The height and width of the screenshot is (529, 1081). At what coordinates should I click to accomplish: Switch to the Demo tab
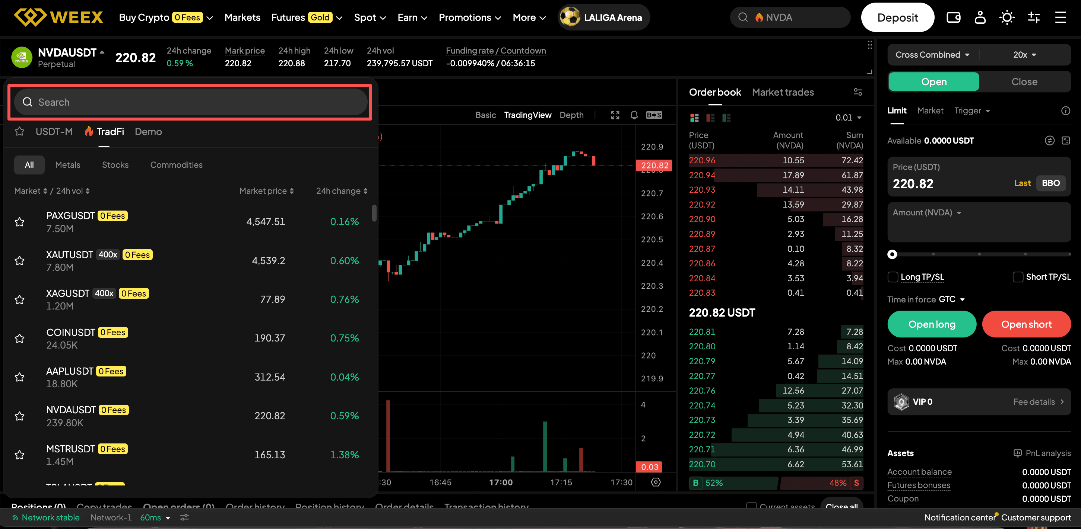(148, 132)
